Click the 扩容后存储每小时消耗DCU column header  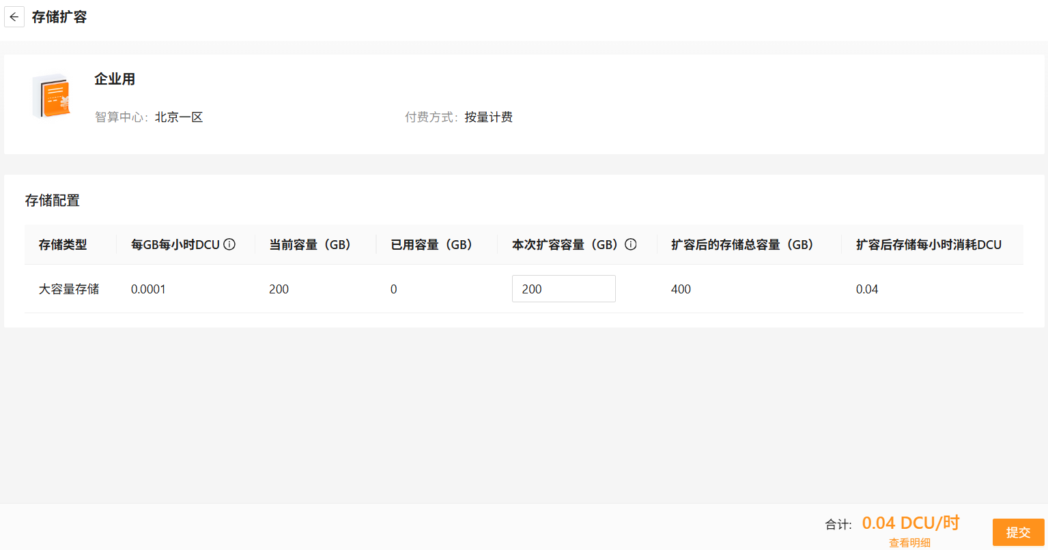[929, 245]
